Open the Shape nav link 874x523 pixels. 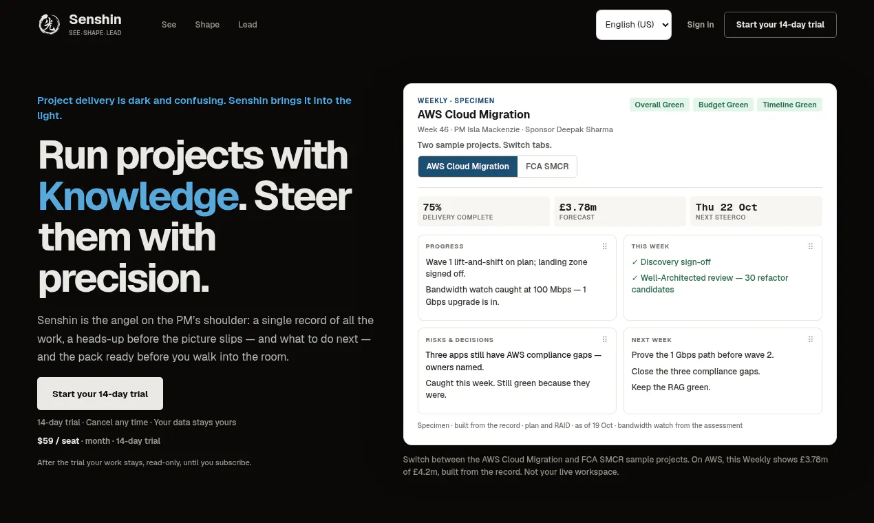click(x=207, y=25)
